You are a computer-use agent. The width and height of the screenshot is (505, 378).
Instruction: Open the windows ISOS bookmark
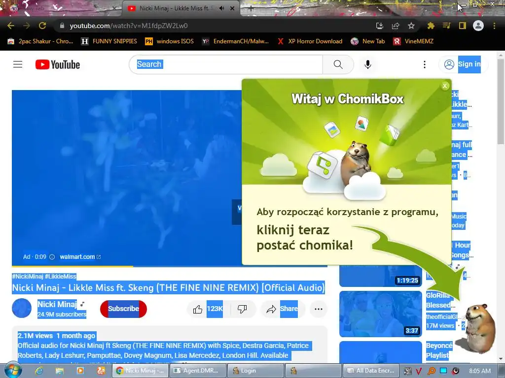pyautogui.click(x=170, y=41)
